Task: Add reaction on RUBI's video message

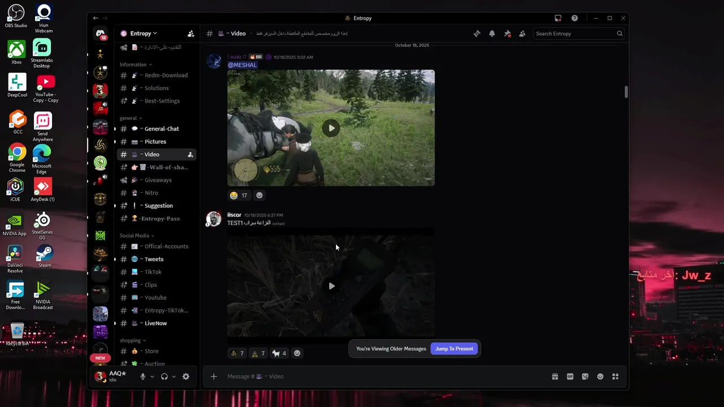Action: coord(260,195)
